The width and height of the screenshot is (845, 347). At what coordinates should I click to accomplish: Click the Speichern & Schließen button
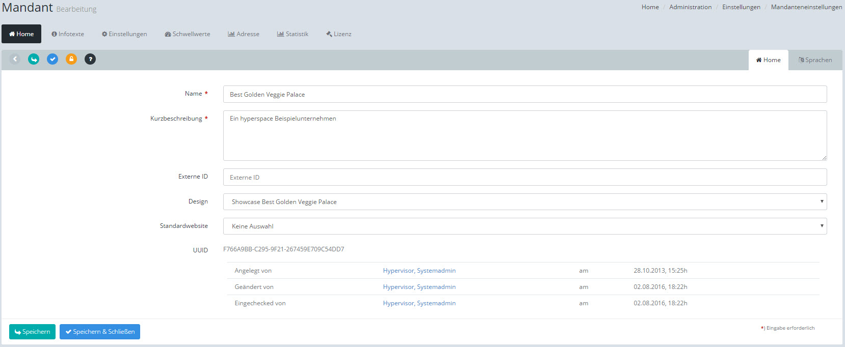[100, 332]
